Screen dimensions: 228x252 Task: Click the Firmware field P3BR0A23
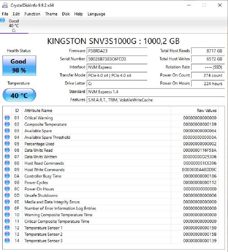117,51
